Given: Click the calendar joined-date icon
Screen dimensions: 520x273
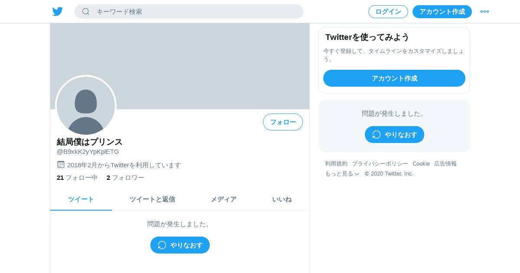Looking at the screenshot, I should click(x=61, y=165).
